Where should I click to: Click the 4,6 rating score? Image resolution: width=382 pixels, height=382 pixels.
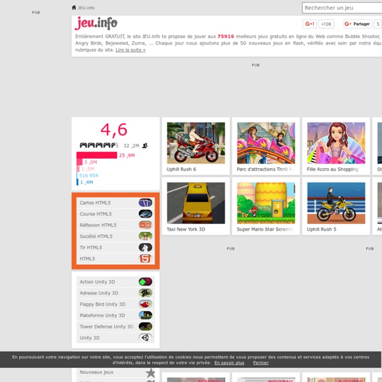pyautogui.click(x=114, y=130)
